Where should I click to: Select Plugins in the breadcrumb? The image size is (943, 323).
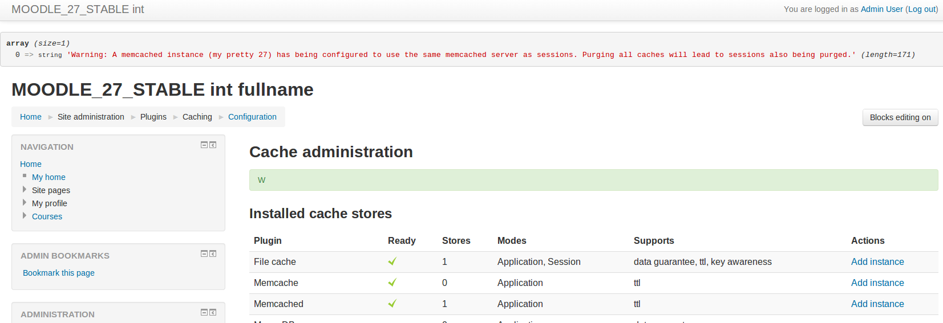point(153,117)
